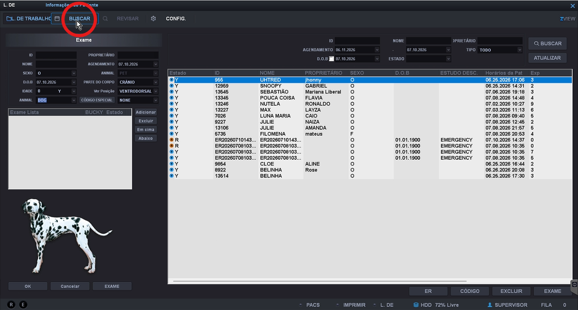
Task: Click the magnifier icon next to REVISAR
Action: 106,19
